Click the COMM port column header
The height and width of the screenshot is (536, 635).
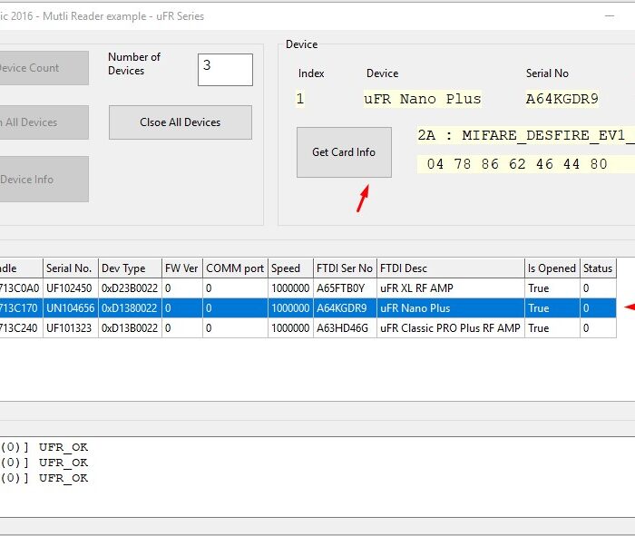[x=235, y=268]
